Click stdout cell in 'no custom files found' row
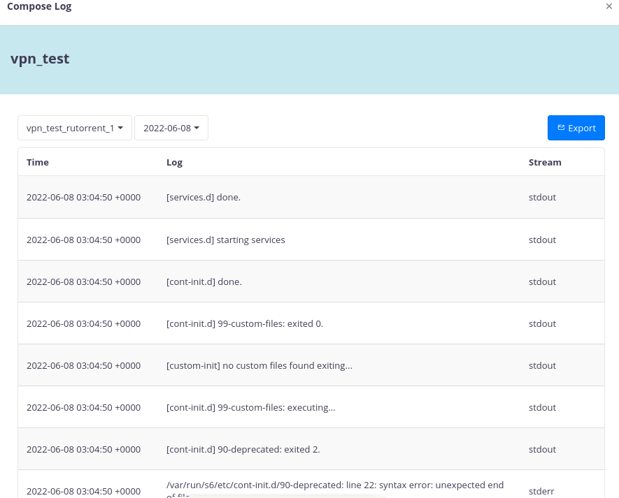 [542, 365]
